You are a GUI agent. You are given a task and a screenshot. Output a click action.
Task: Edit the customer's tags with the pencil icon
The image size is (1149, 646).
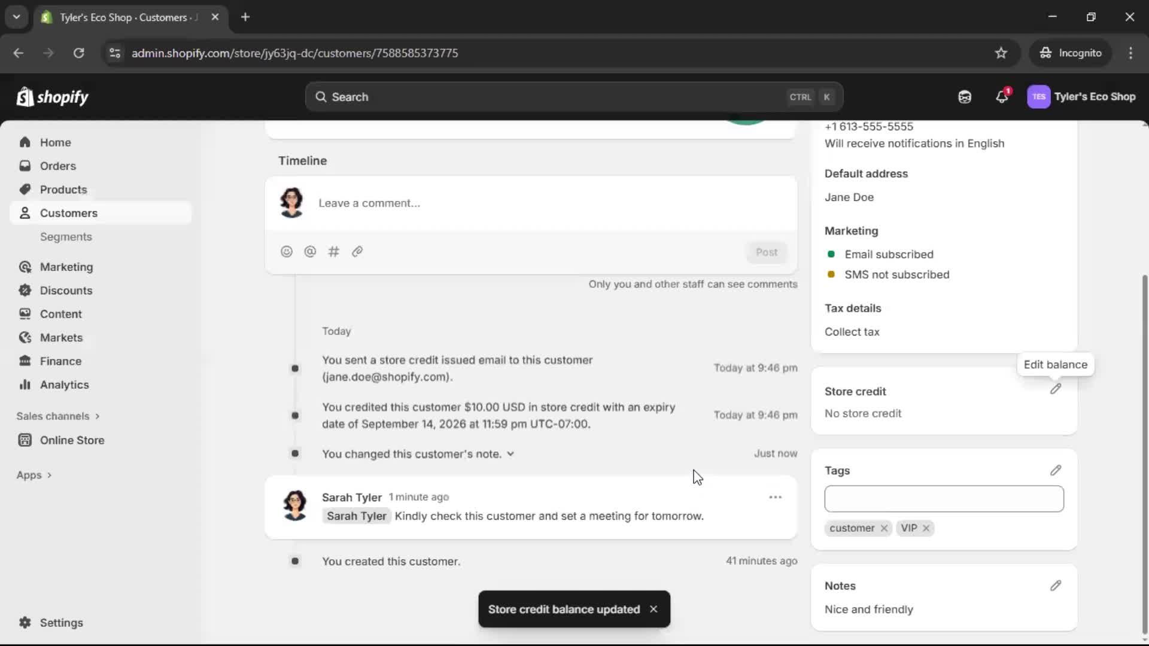(1055, 470)
